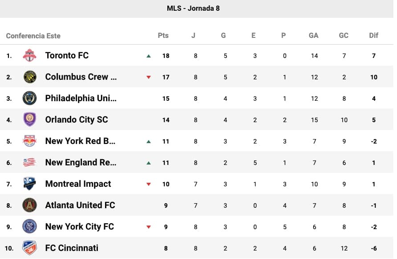Click the New York Red Bulls logo

point(29,141)
